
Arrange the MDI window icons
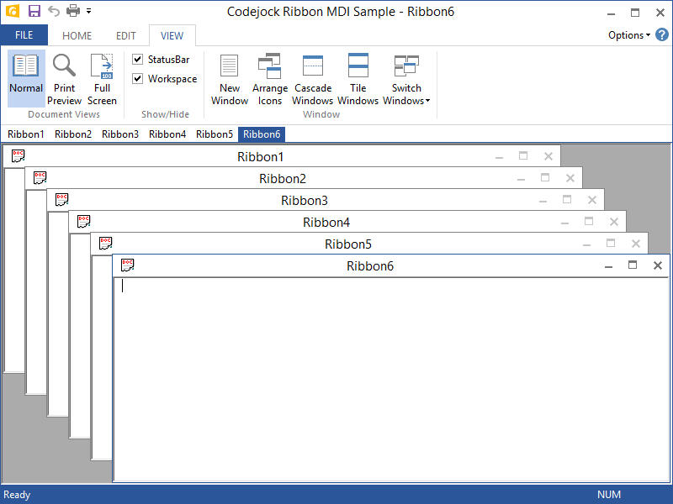pos(270,77)
